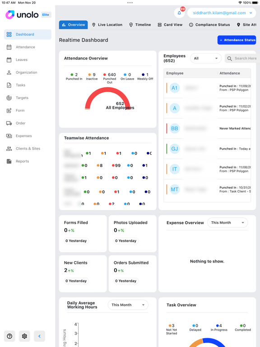Switch to the Site Att tab
This screenshot has width=260, height=347.
(x=246, y=25)
